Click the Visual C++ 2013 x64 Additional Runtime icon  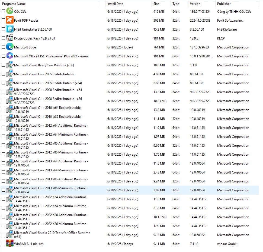pyautogui.click(x=10, y=163)
